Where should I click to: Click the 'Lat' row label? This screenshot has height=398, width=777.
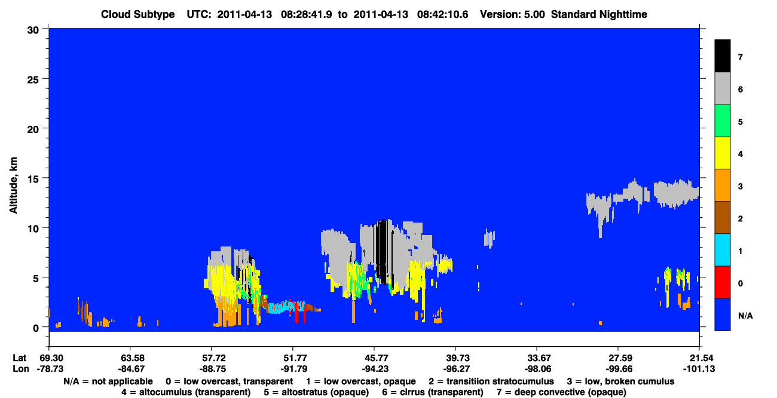pos(19,358)
